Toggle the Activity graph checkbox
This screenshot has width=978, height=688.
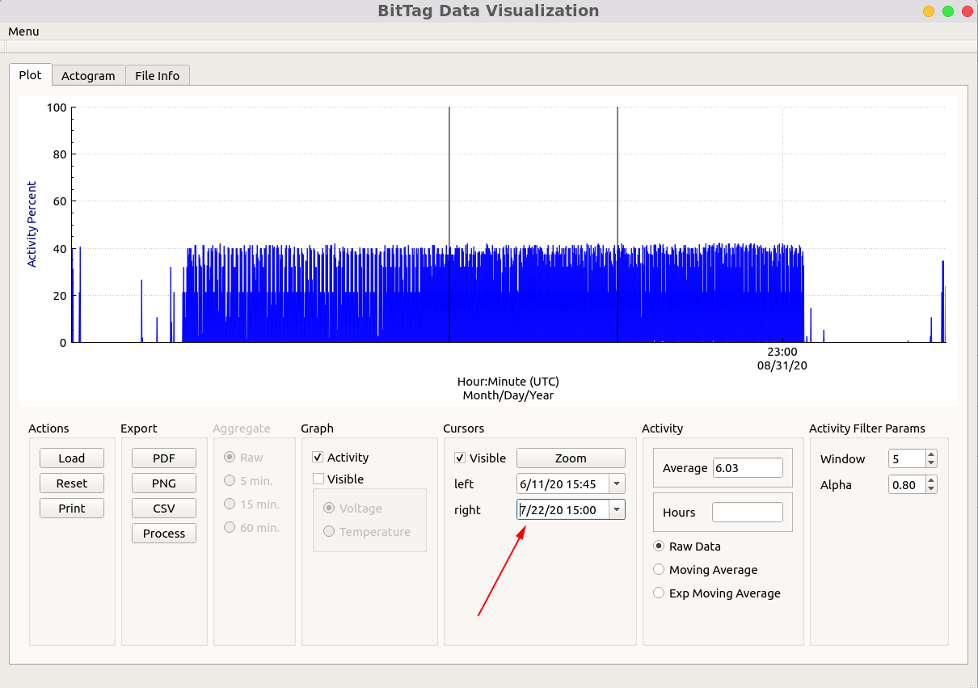318,458
